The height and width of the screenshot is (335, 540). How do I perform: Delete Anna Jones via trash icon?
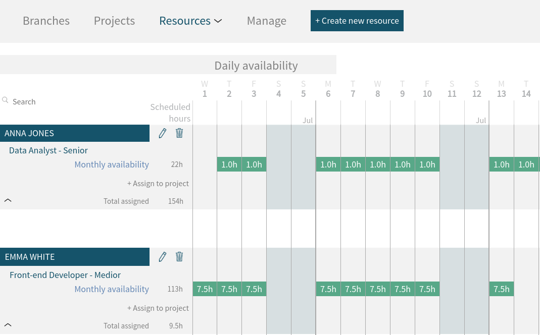[x=179, y=133]
